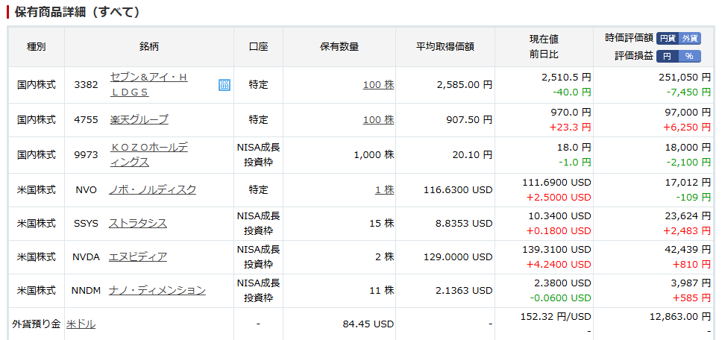Switch valuation to 円貨 display

pyautogui.click(x=668, y=38)
